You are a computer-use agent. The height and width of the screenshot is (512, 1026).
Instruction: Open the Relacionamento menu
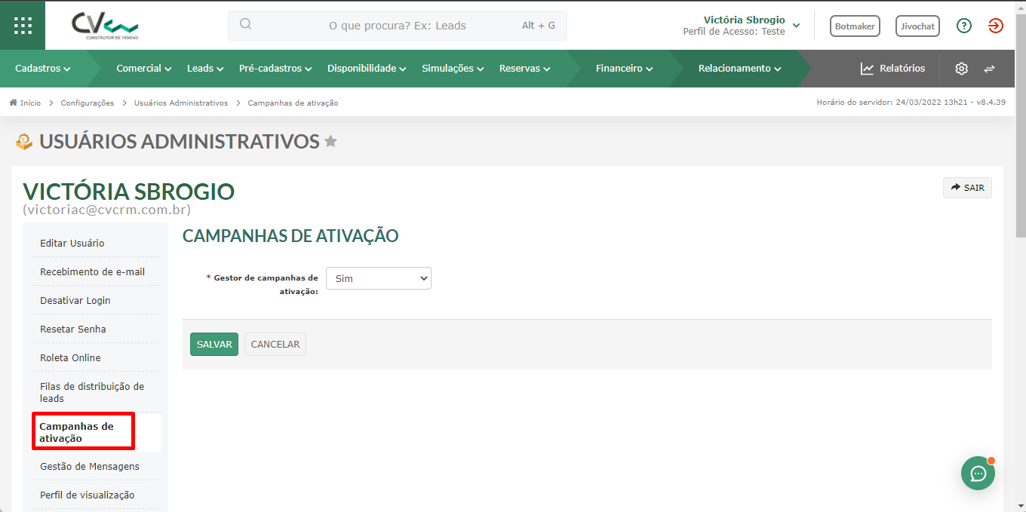739,69
